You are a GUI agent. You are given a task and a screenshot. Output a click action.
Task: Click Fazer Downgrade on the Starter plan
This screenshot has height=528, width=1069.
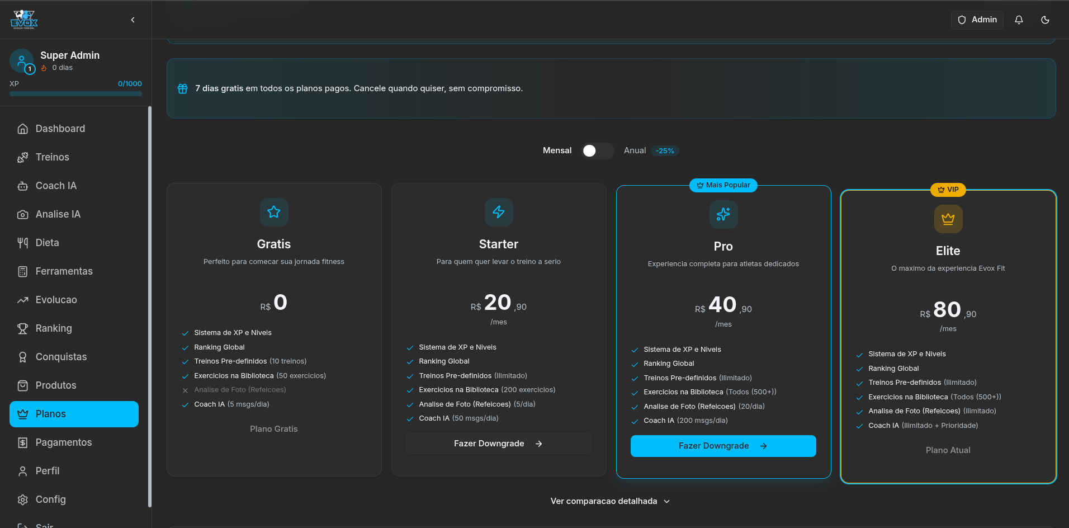[x=499, y=444]
